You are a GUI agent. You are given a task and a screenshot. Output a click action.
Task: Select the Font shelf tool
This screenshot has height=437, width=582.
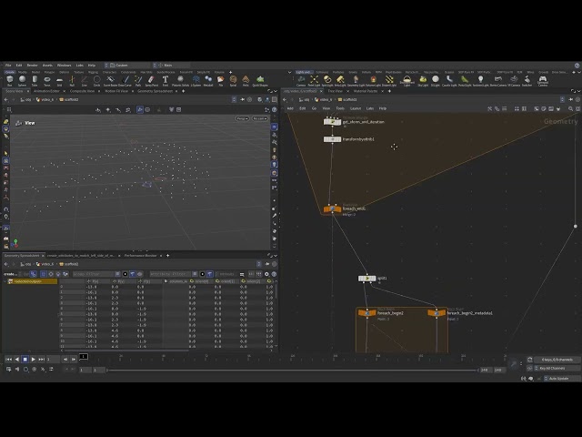pyautogui.click(x=166, y=81)
